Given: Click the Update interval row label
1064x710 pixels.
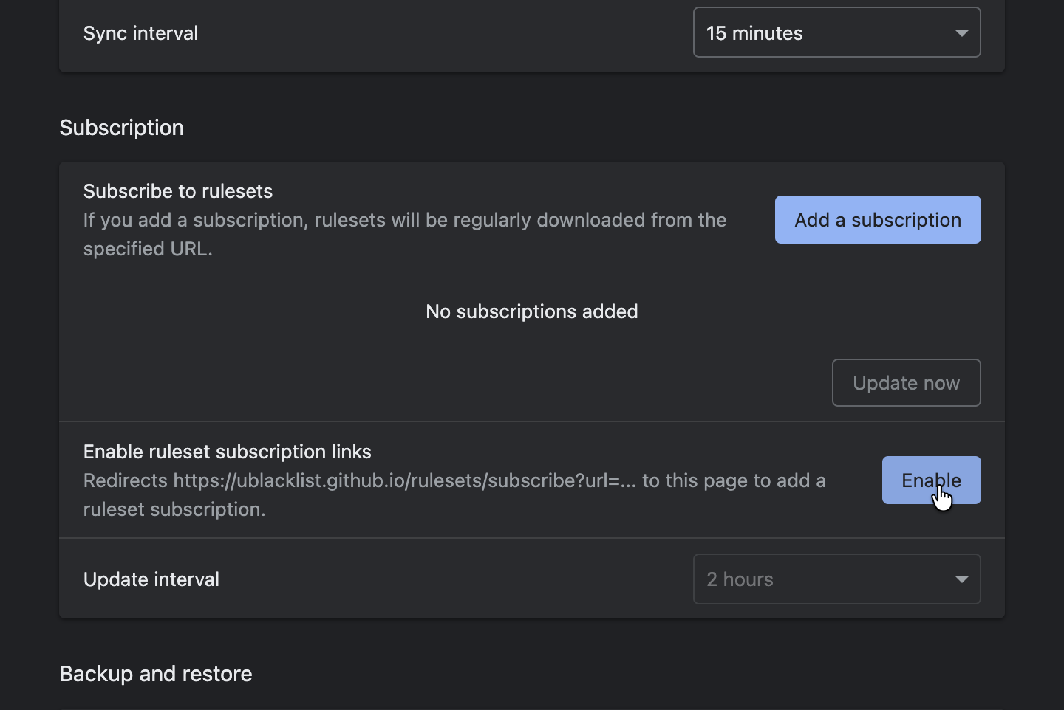Looking at the screenshot, I should [x=151, y=579].
